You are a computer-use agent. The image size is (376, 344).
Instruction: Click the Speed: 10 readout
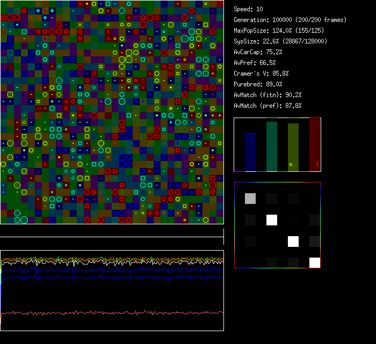(x=248, y=9)
